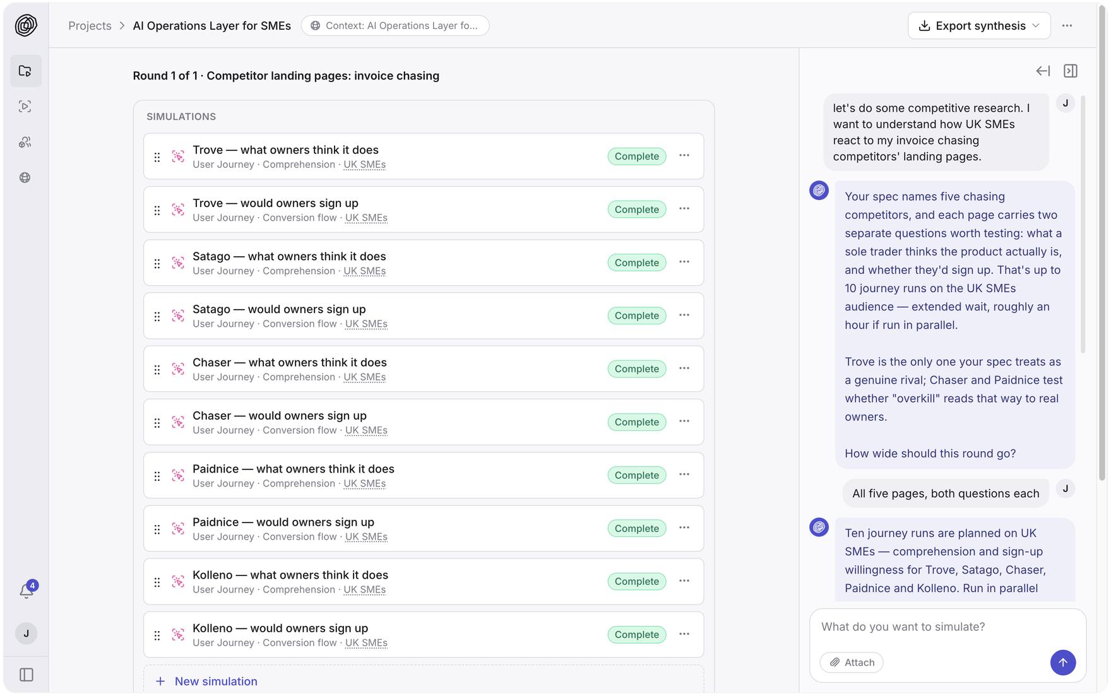The image size is (1111, 696).
Task: Open more options for Kolleno — what owners think it does
Action: (684, 581)
